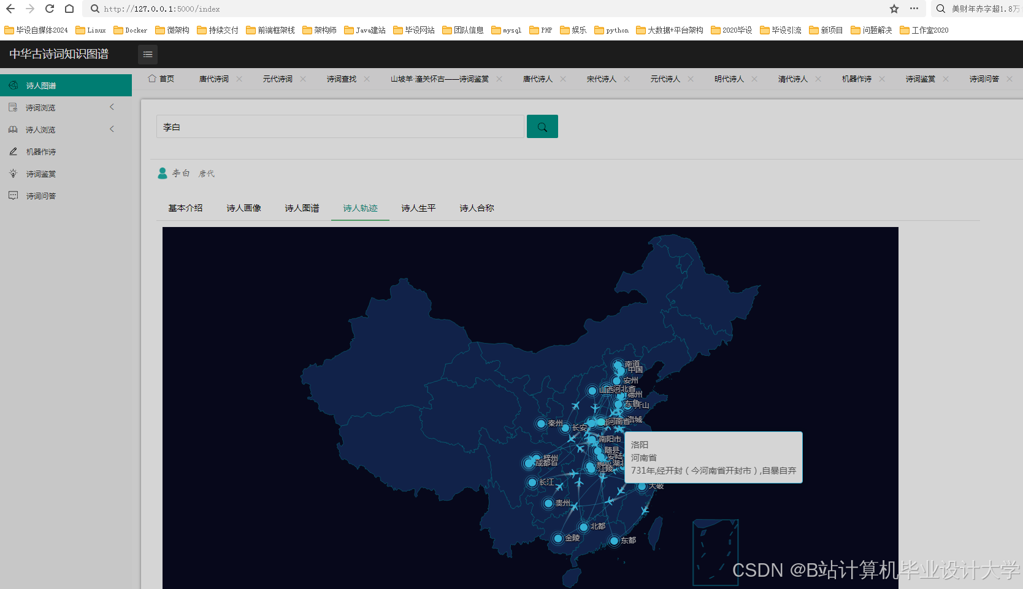Click the search magnifier button

(x=542, y=126)
